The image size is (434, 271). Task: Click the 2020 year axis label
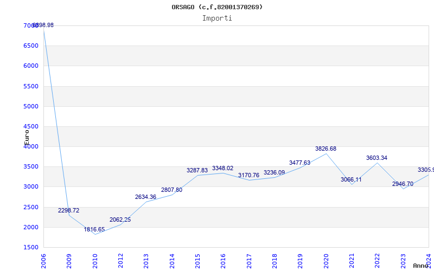point(326,261)
